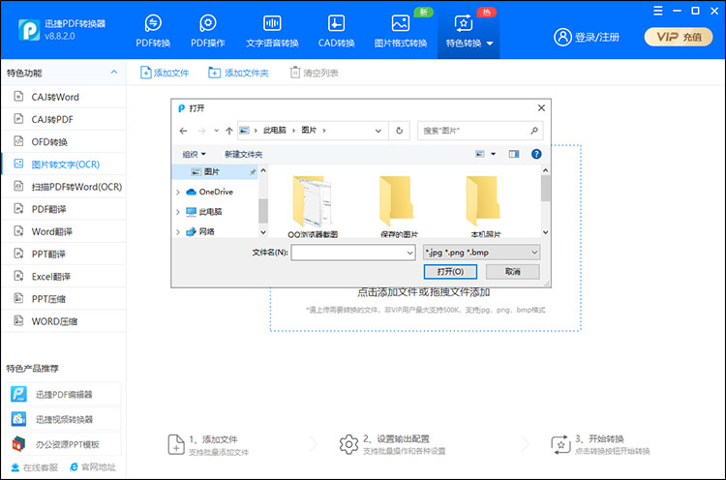Click 添加文件 toolbar button

click(165, 73)
